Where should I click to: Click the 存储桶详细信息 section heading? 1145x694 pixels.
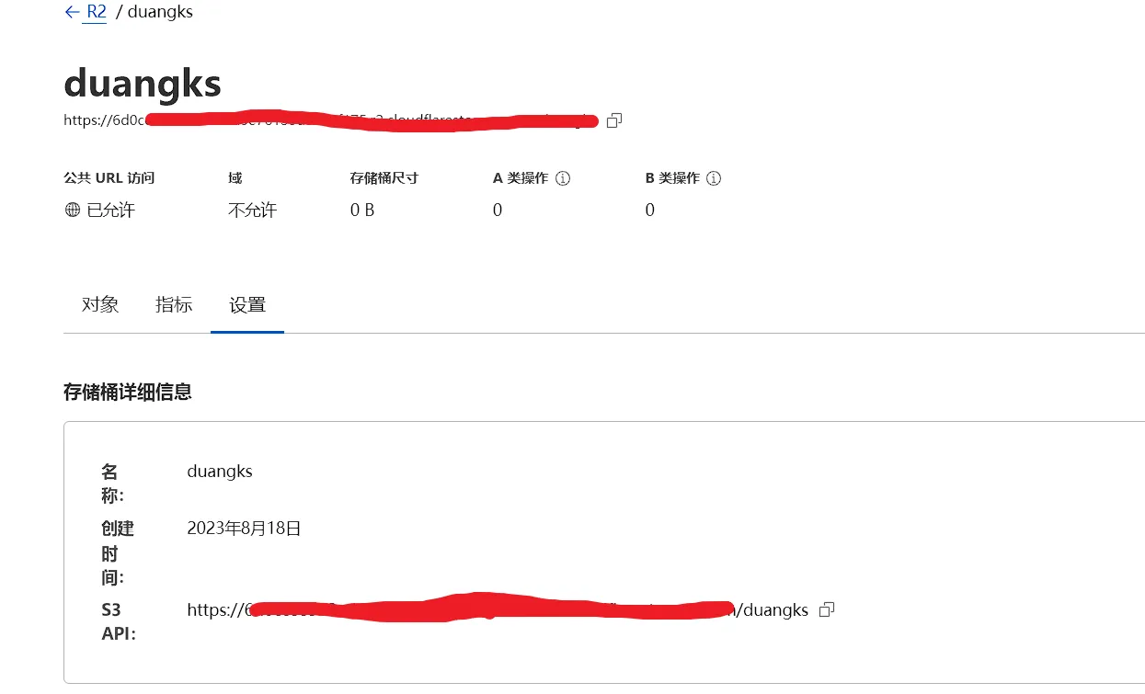click(x=128, y=392)
